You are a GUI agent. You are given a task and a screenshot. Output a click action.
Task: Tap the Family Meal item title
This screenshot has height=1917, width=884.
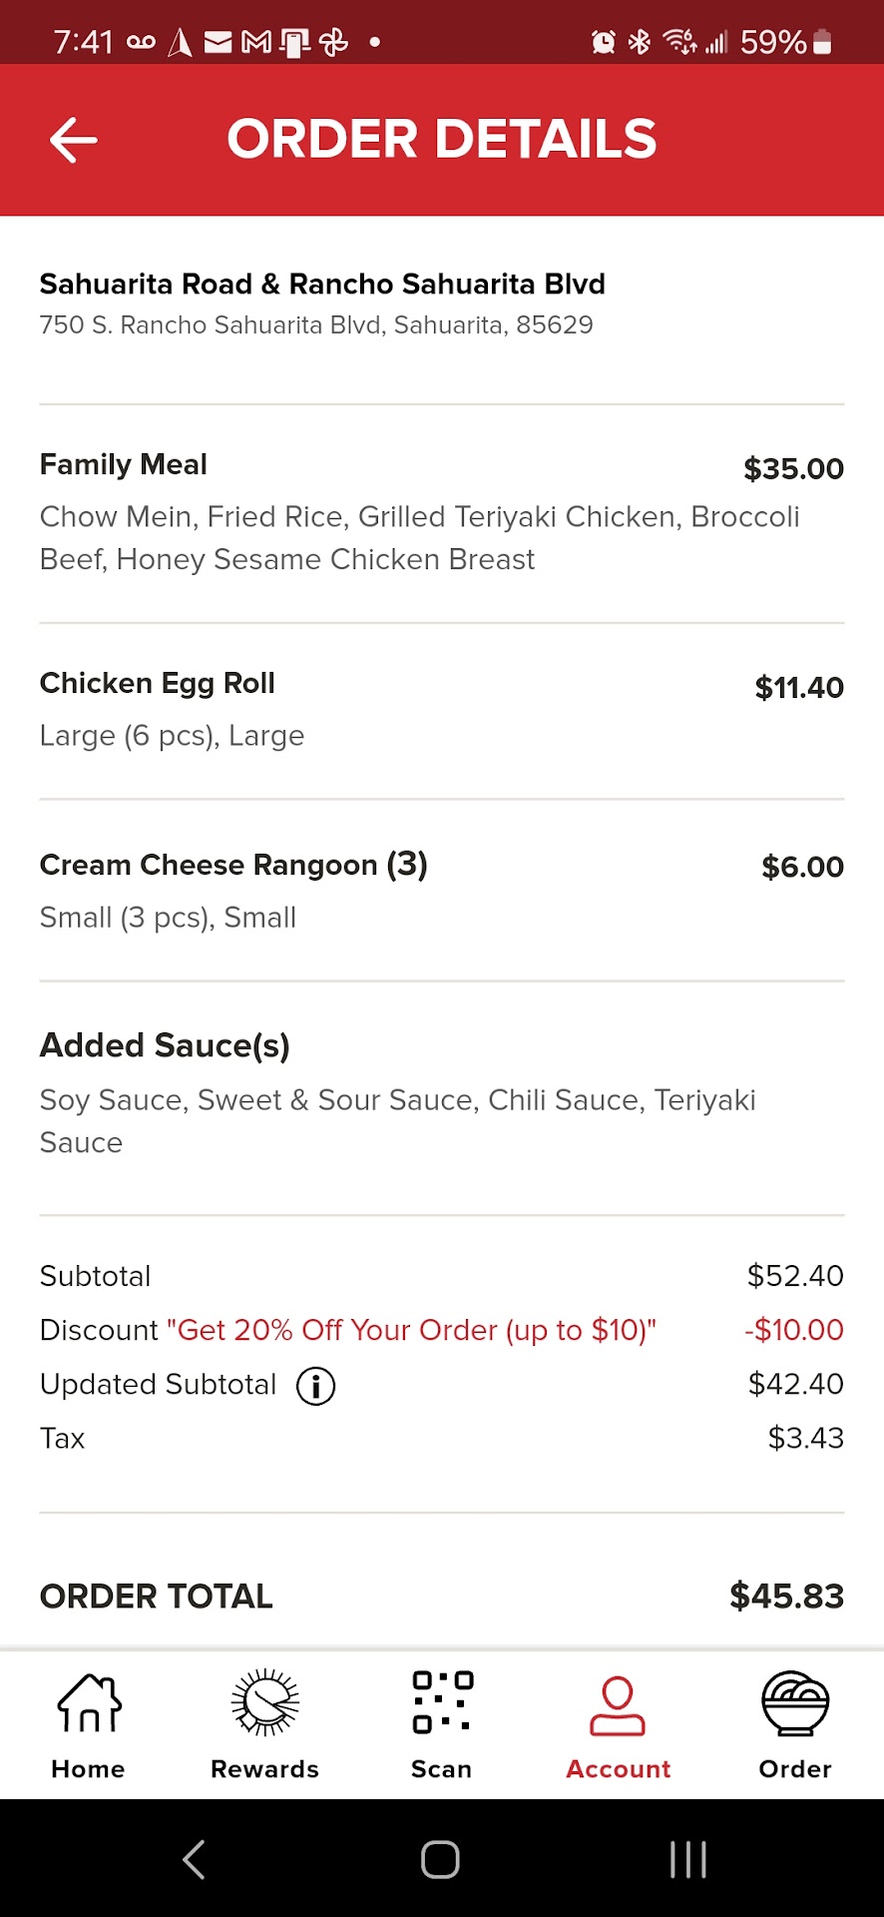(x=124, y=465)
